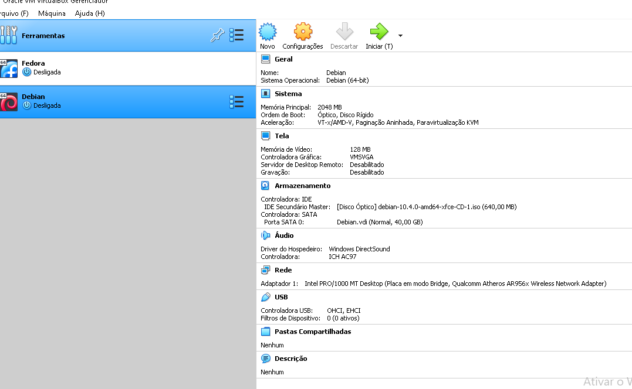Image resolution: width=632 pixels, height=389 pixels.
Task: Select the Debian machine name in the list
Action: (33, 97)
